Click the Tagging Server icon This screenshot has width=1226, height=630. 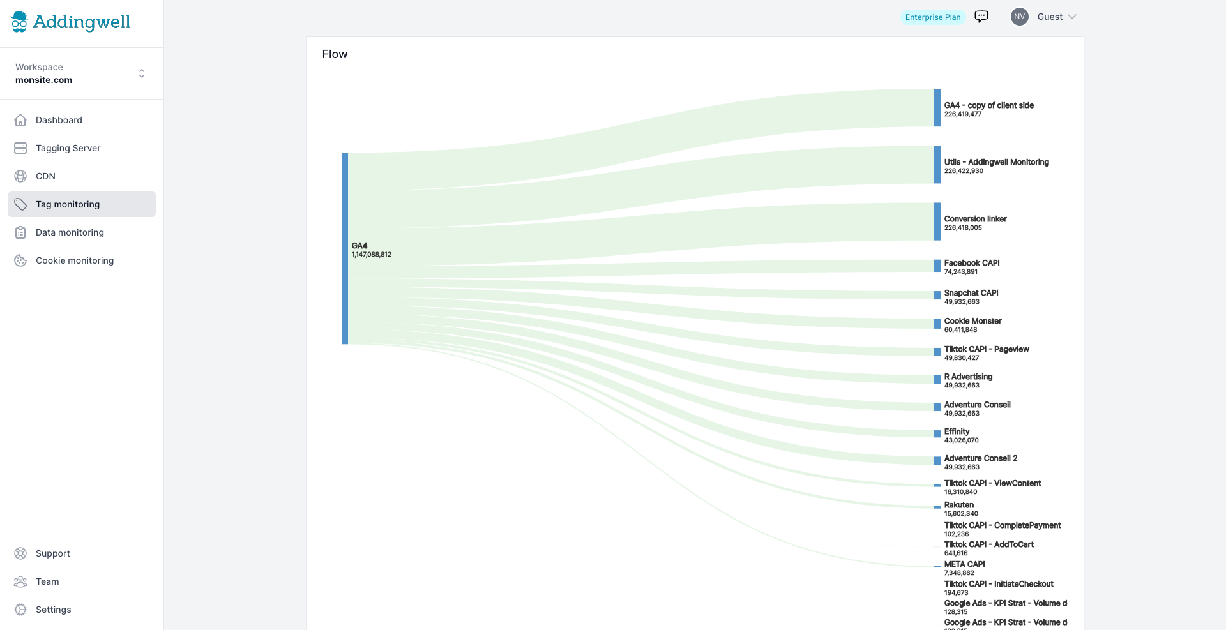pyautogui.click(x=20, y=148)
